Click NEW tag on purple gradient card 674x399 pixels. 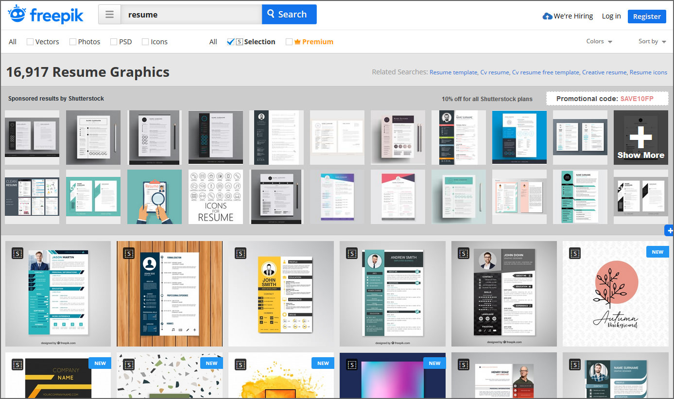point(434,363)
